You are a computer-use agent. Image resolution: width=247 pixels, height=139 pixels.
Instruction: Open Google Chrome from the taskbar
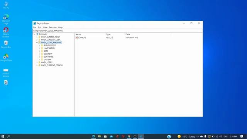pos(129,136)
